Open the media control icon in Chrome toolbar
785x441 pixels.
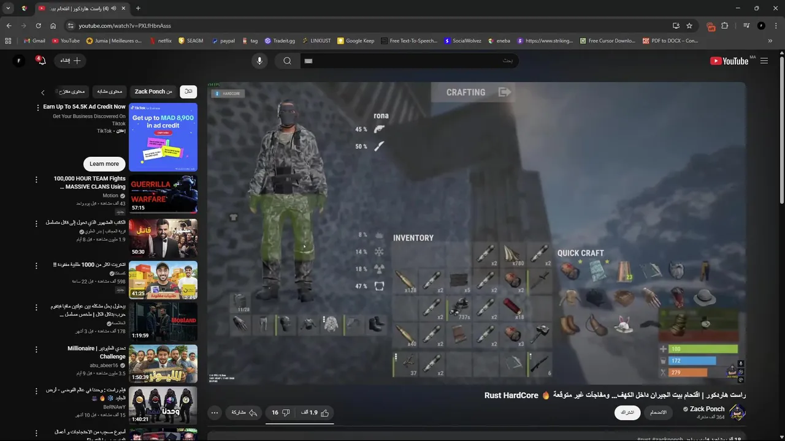pyautogui.click(x=746, y=26)
